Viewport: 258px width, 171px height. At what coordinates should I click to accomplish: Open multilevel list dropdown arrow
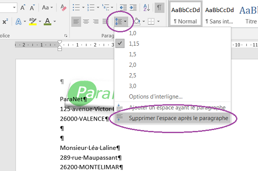pos(112,8)
